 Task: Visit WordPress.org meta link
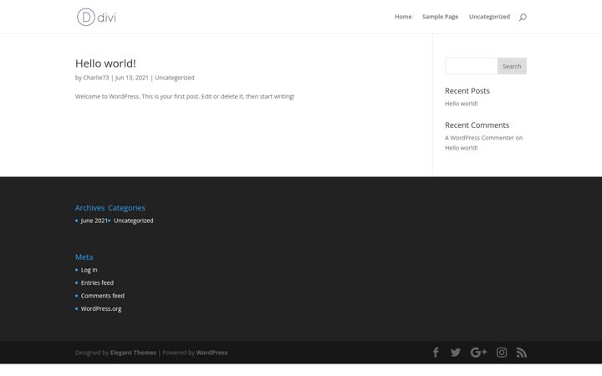[101, 309]
